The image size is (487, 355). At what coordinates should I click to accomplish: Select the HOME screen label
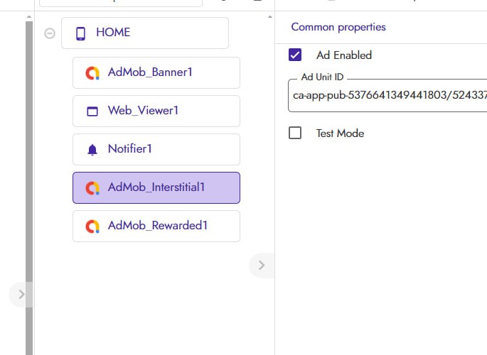(113, 33)
